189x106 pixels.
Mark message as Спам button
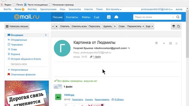(x=121, y=26)
